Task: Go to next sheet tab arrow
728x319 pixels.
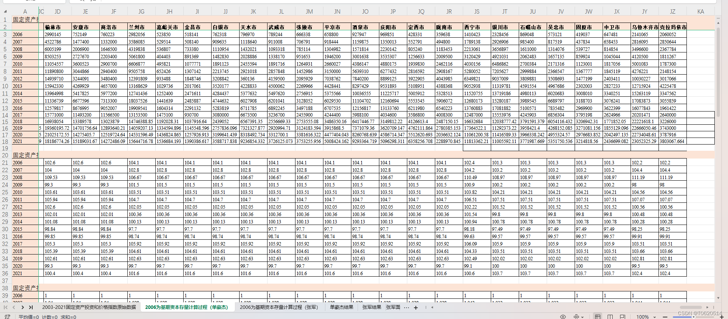Action: 23,307
